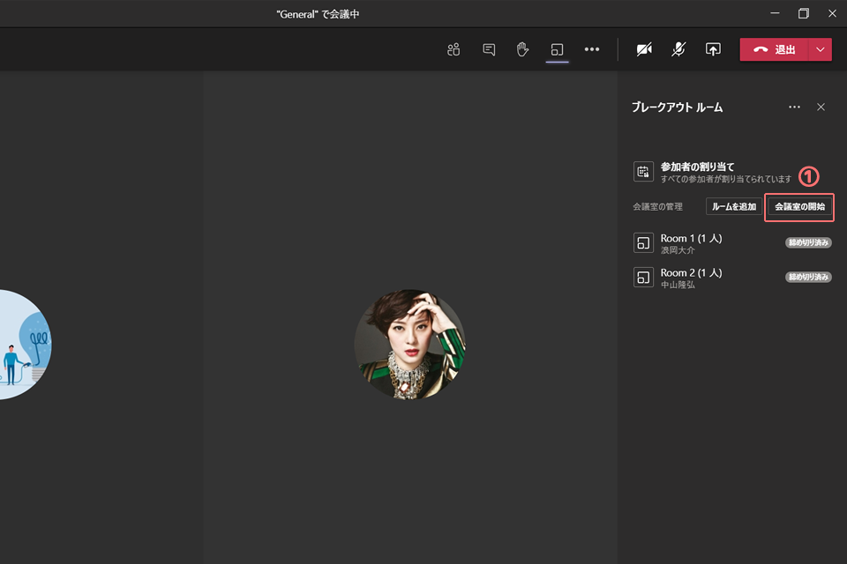The image size is (847, 564).
Task: Close the ブレークアウト ルーム panel
Action: click(821, 107)
